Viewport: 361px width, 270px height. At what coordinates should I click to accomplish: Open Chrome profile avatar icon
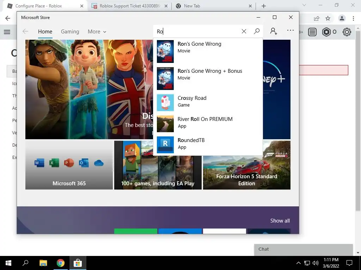coord(342,18)
